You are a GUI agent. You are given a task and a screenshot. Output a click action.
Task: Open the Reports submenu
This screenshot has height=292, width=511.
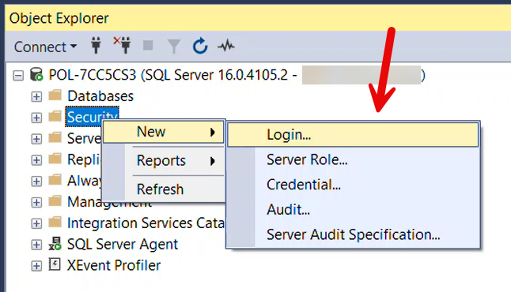click(161, 160)
